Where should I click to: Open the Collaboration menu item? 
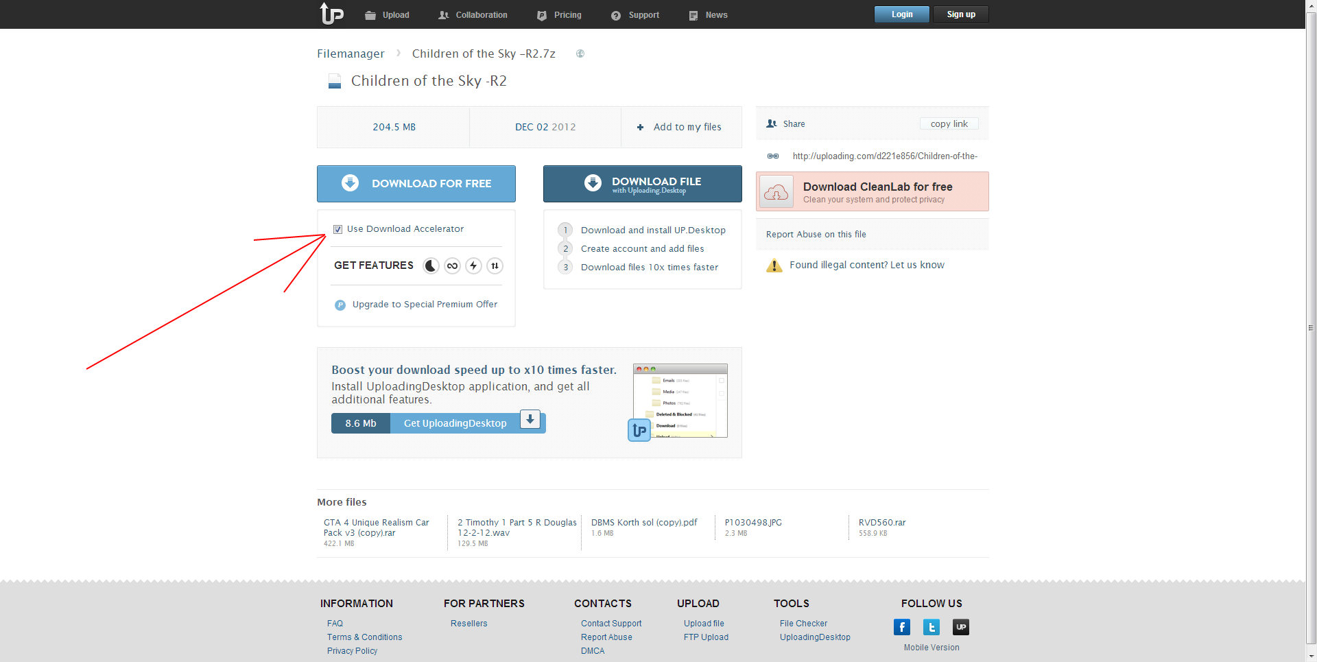[x=473, y=15]
